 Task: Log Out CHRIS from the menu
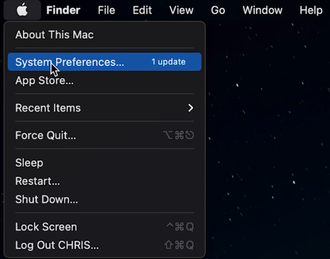click(104, 246)
